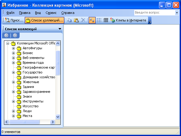
Task: Expand the Государство collection
Action: tap(13, 73)
